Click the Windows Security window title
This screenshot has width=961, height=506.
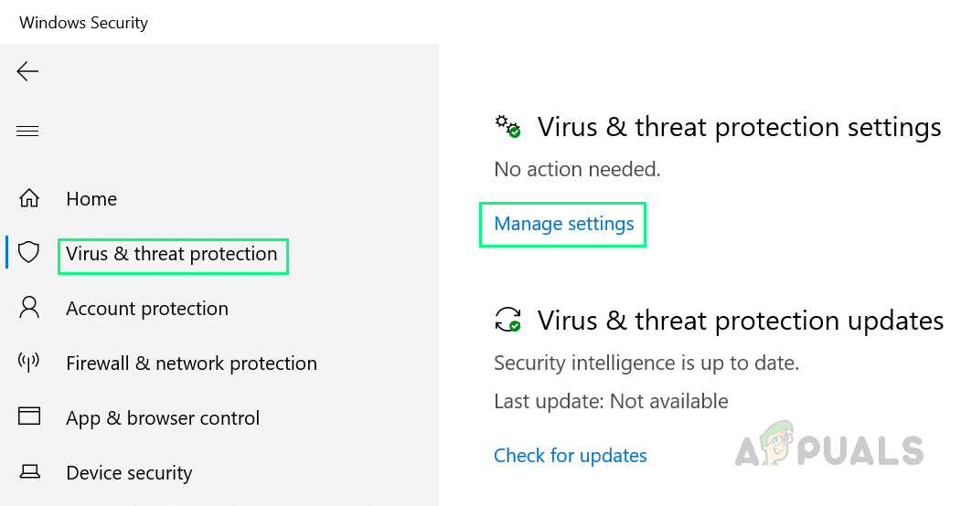83,23
